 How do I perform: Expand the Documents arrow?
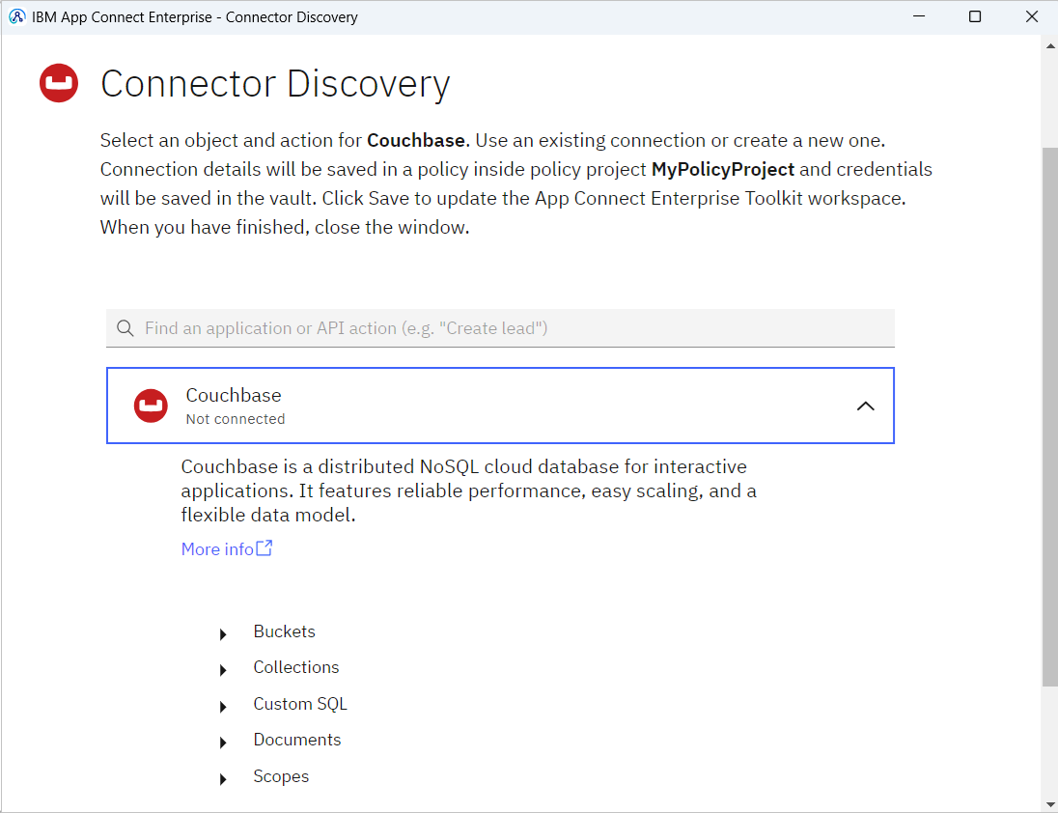coord(223,743)
